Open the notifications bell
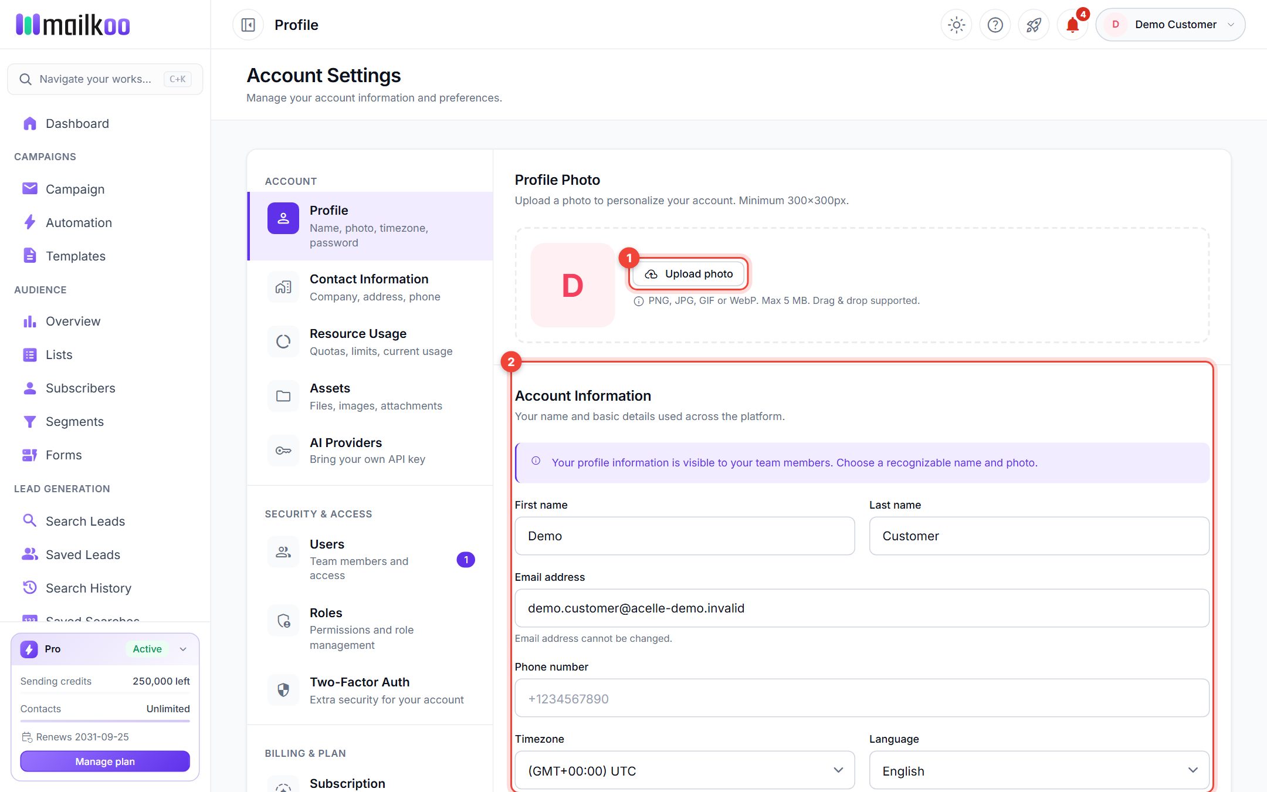Screen dimensions: 1267x792 coord(1072,25)
